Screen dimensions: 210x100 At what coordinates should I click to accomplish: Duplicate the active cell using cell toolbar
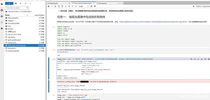click(x=191, y=59)
